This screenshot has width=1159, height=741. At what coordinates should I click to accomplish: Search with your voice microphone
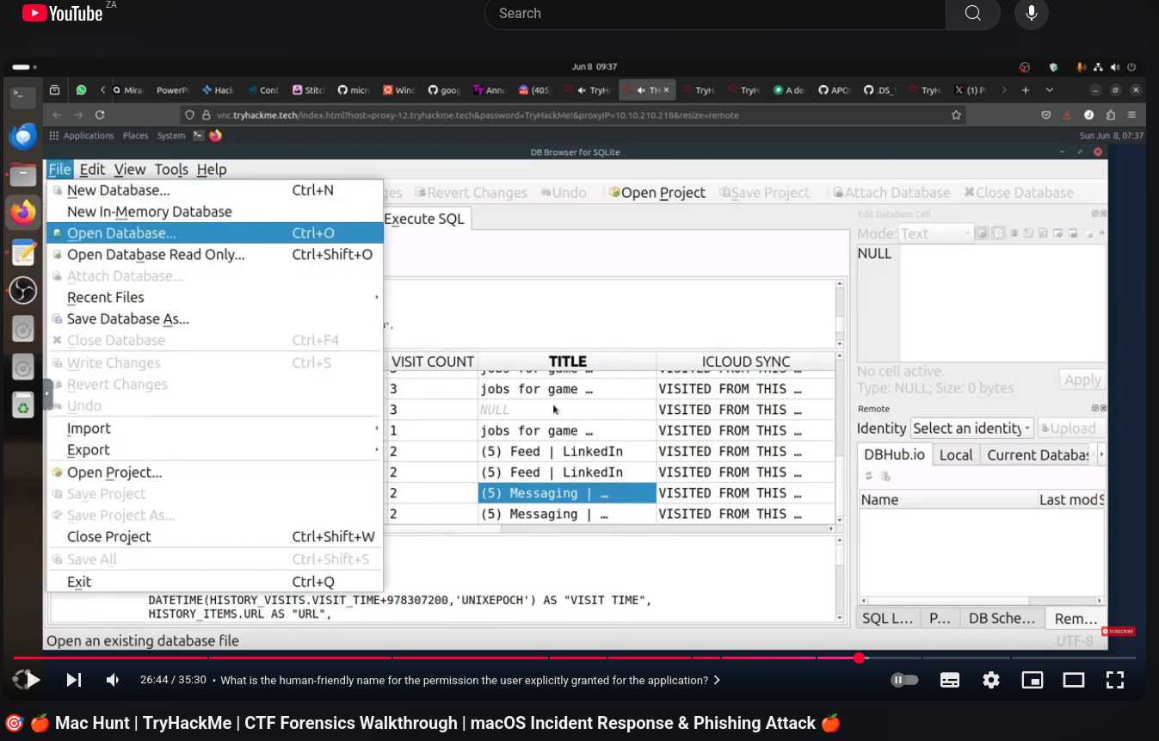click(1031, 14)
